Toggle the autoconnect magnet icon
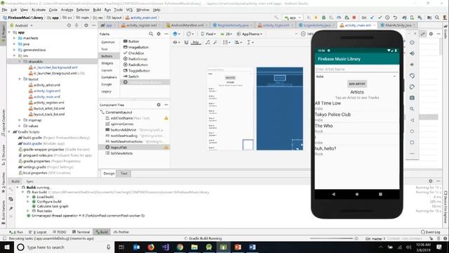The width and height of the screenshot is (449, 253). pyautogui.click(x=186, y=42)
